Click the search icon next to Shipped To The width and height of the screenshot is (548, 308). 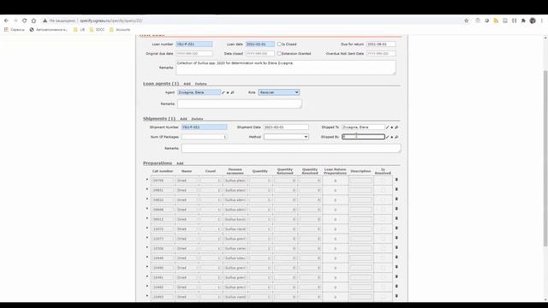coord(396,127)
